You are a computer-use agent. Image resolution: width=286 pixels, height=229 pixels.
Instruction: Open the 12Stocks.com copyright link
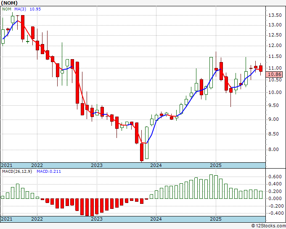(268, 226)
